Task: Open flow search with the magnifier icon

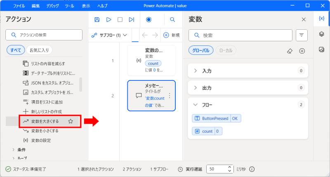Action: click(172, 19)
